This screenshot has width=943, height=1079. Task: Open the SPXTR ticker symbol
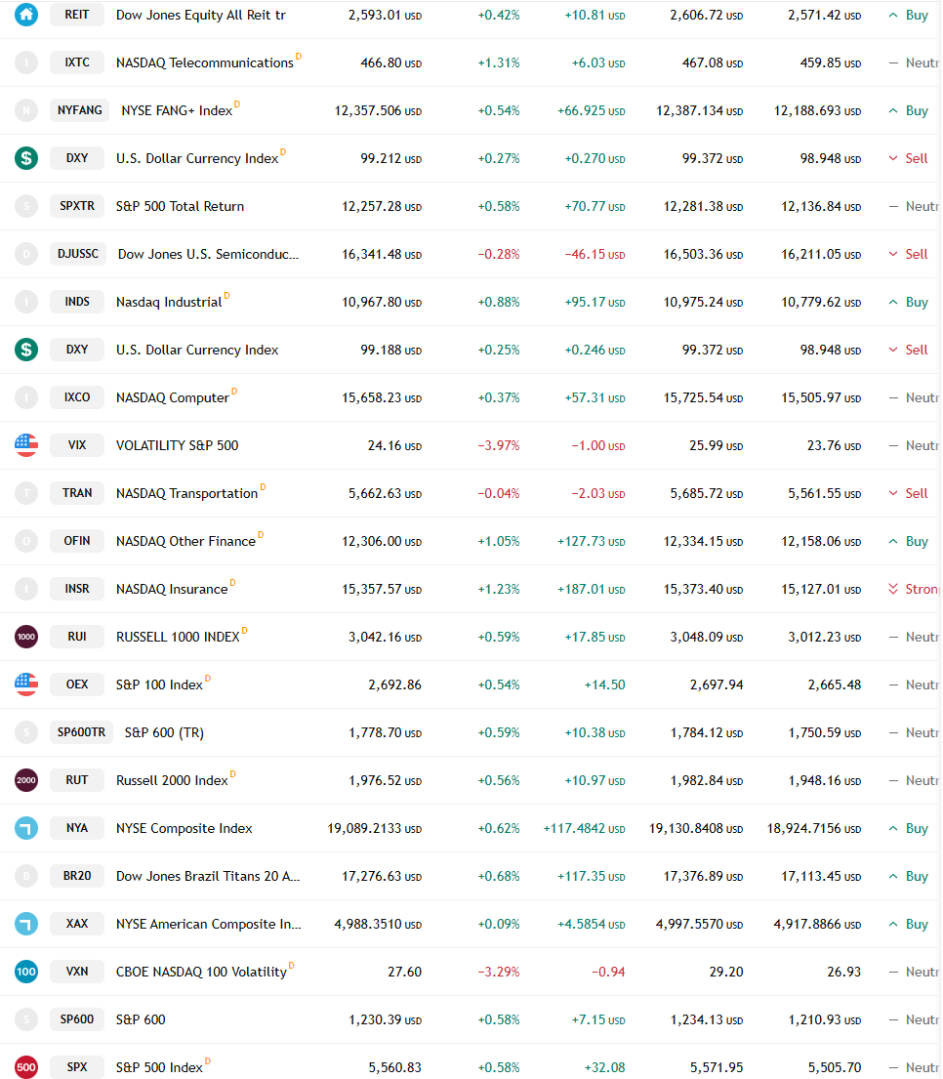tap(77, 206)
